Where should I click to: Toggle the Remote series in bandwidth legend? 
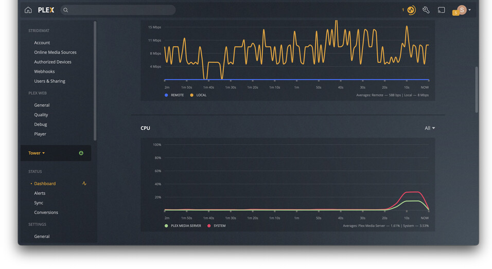(x=174, y=95)
